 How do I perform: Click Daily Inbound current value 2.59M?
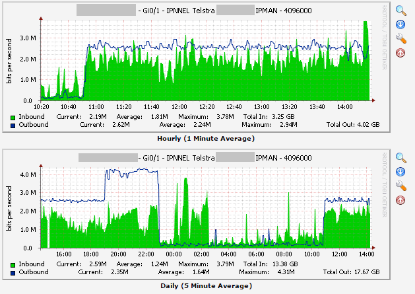[98, 264]
